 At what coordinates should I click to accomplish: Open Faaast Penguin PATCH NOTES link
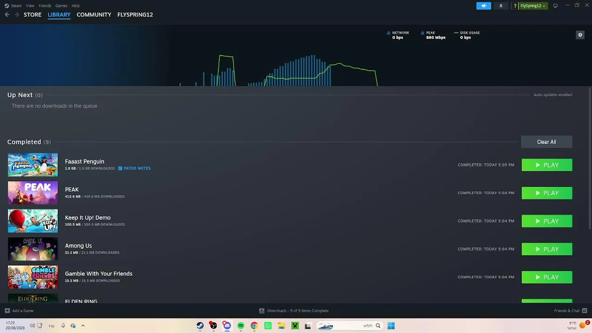tap(135, 168)
